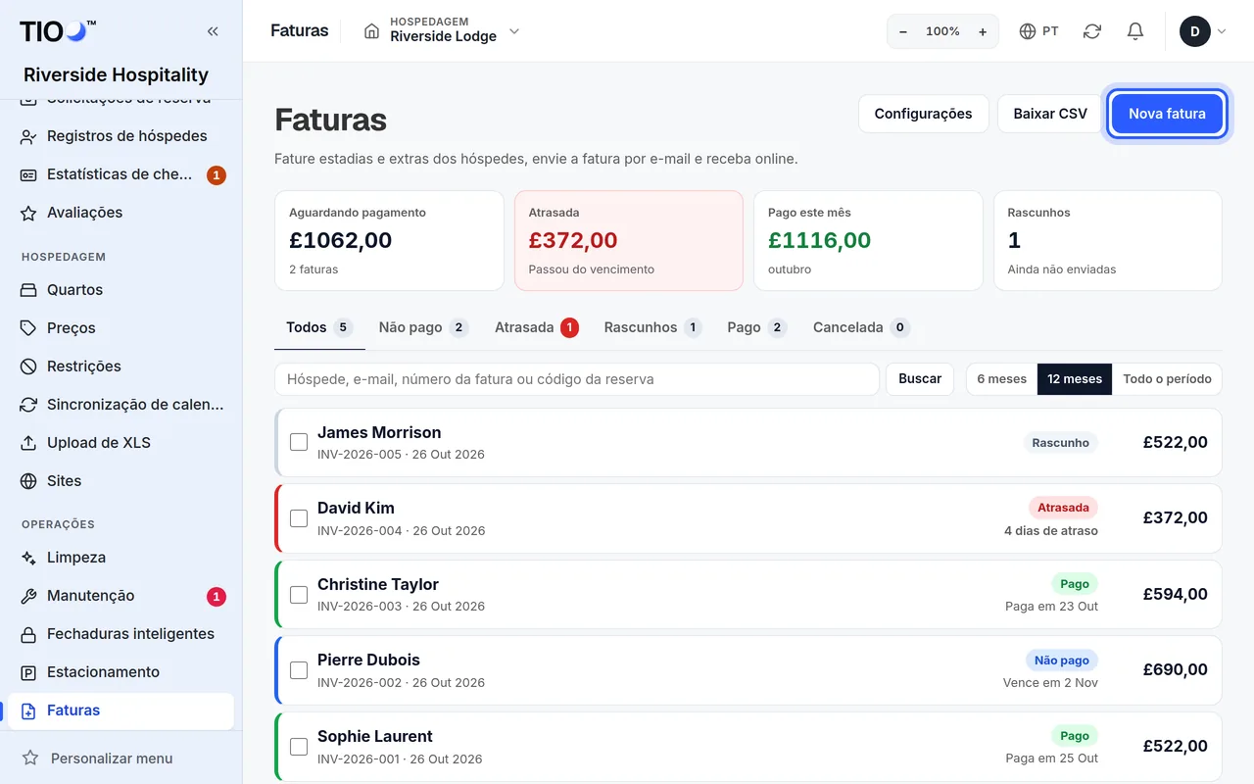
Task: Increase zoom with the plus button
Action: pos(983,31)
